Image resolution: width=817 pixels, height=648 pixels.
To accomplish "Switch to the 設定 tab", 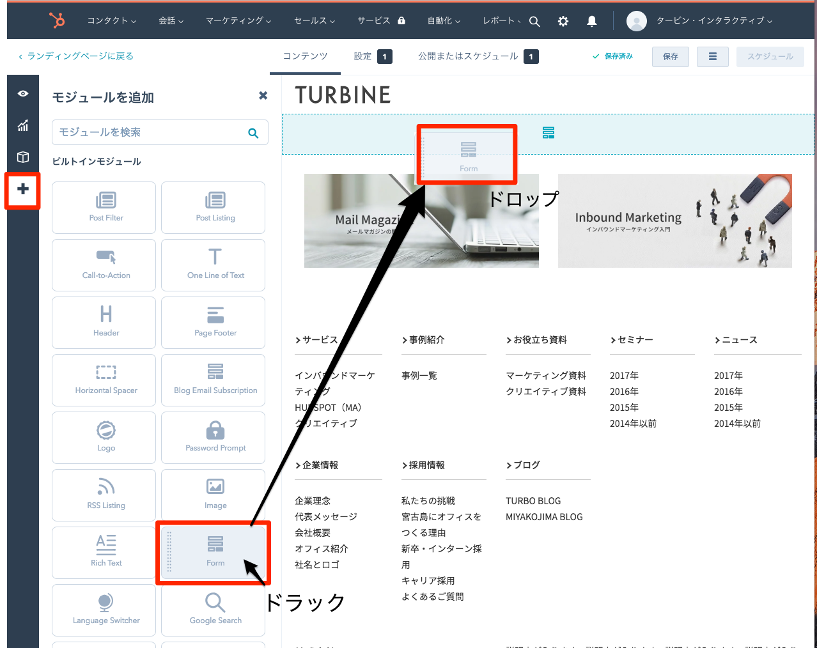I will (362, 56).
